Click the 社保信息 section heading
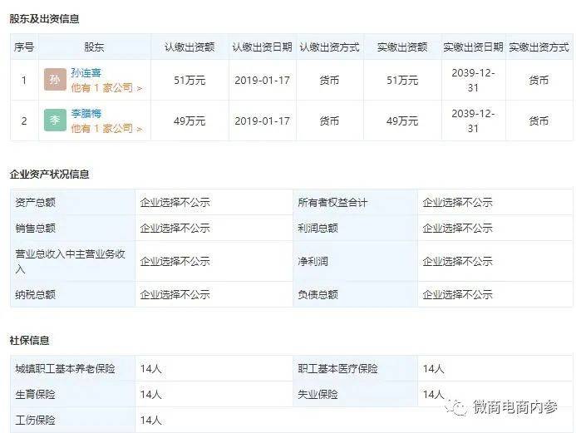The height and width of the screenshot is (433, 576). [29, 341]
